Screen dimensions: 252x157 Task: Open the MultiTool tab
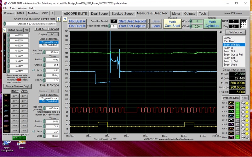(33, 13)
